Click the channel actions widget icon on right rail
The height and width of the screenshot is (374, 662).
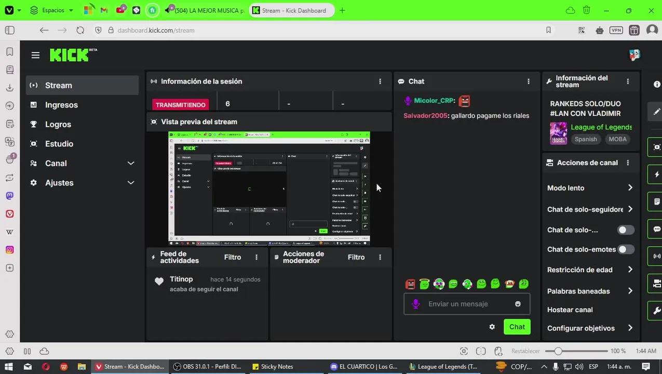656,283
